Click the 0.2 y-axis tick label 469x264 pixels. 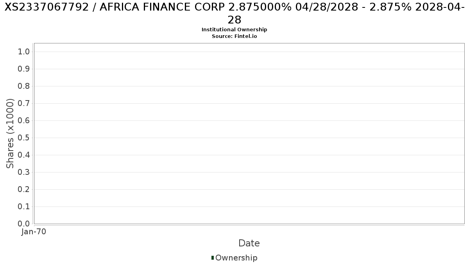tap(24, 189)
